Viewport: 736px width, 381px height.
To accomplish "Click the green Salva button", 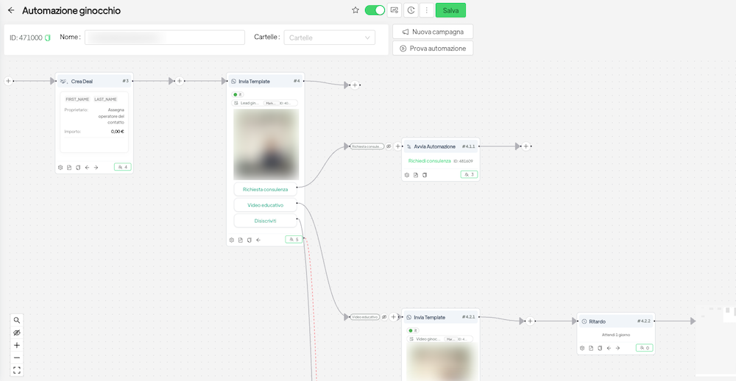I will [x=450, y=10].
